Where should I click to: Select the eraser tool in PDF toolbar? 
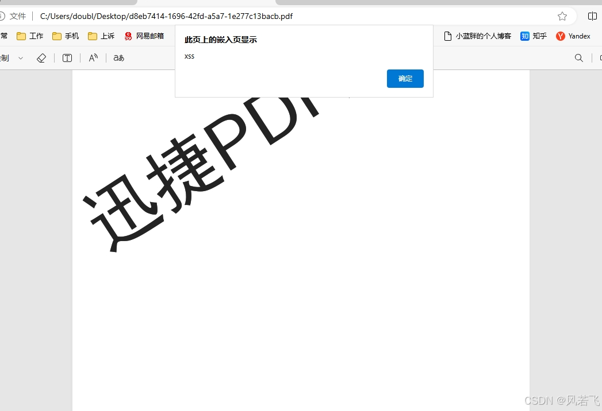click(x=41, y=58)
